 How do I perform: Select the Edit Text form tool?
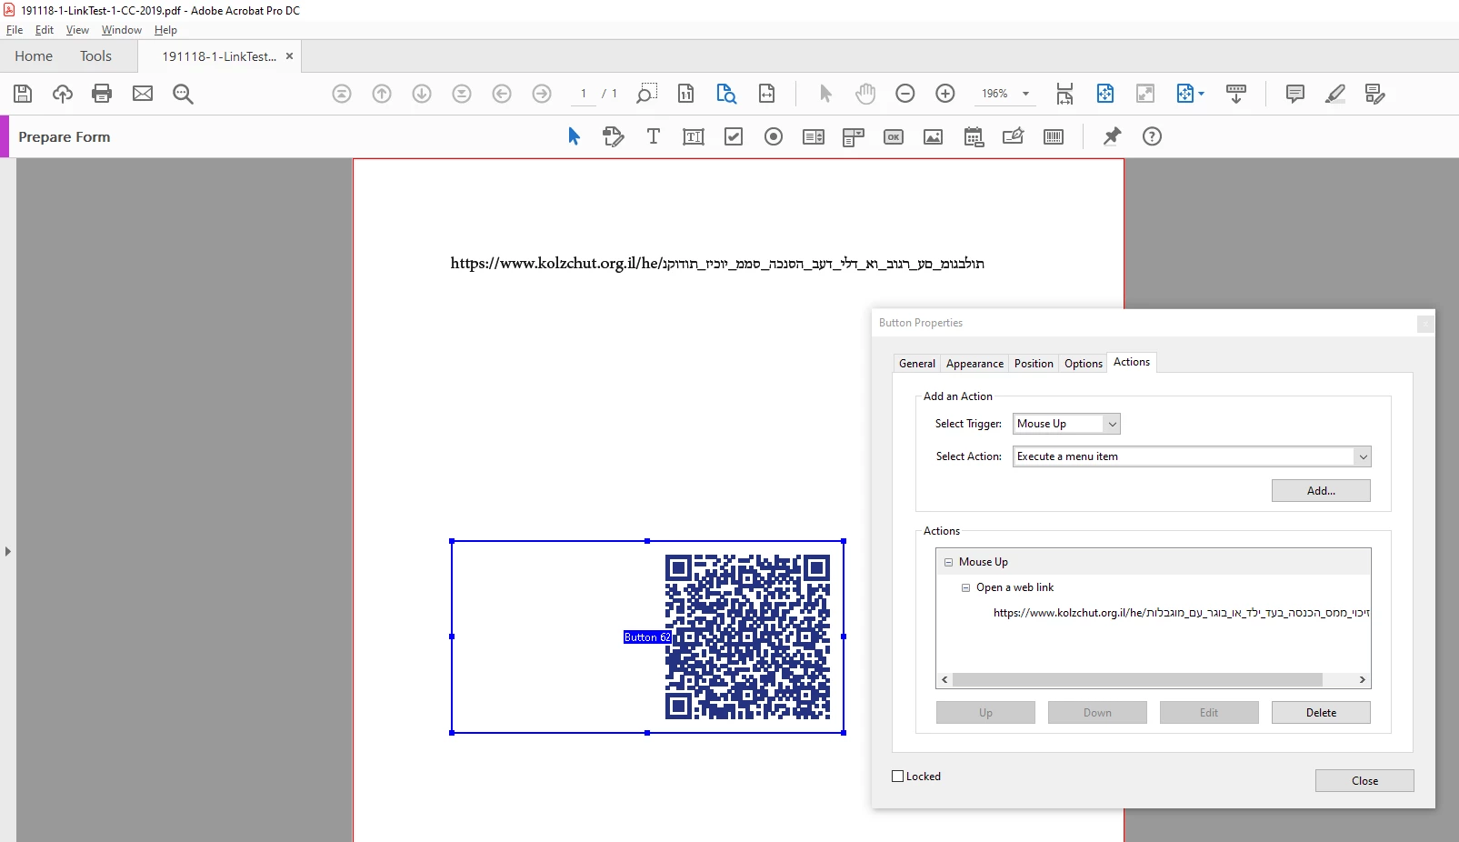[614, 136]
